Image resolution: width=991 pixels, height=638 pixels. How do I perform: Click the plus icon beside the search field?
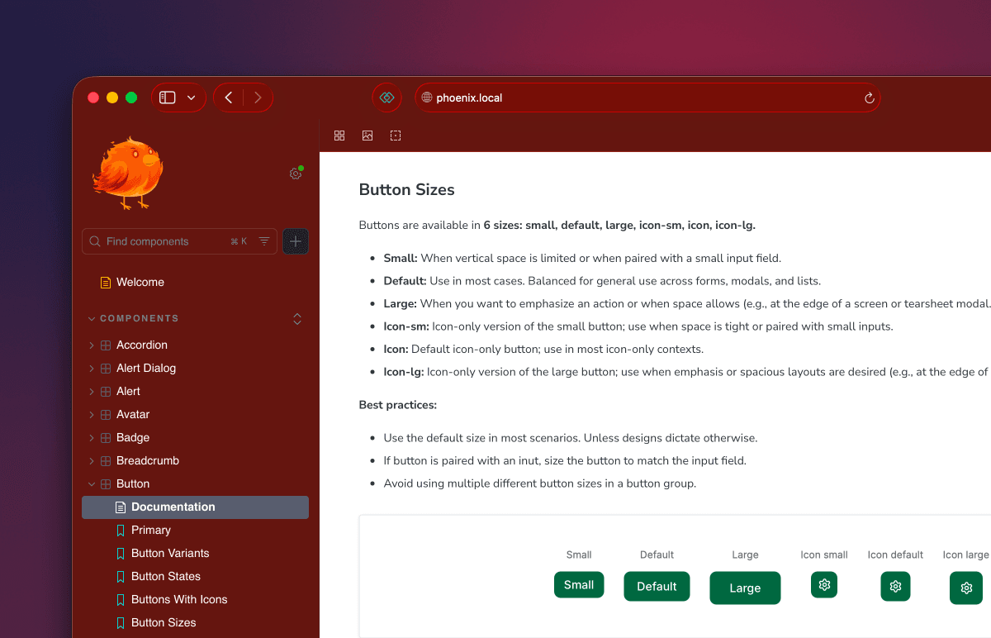click(x=295, y=241)
